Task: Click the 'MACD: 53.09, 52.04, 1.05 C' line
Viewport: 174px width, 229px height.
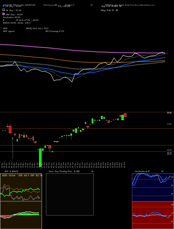Action: (17, 23)
